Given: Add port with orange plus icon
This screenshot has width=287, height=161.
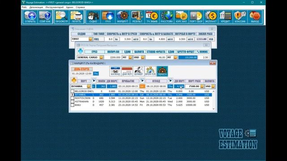Looking at the screenshot, I should click(x=74, y=80).
